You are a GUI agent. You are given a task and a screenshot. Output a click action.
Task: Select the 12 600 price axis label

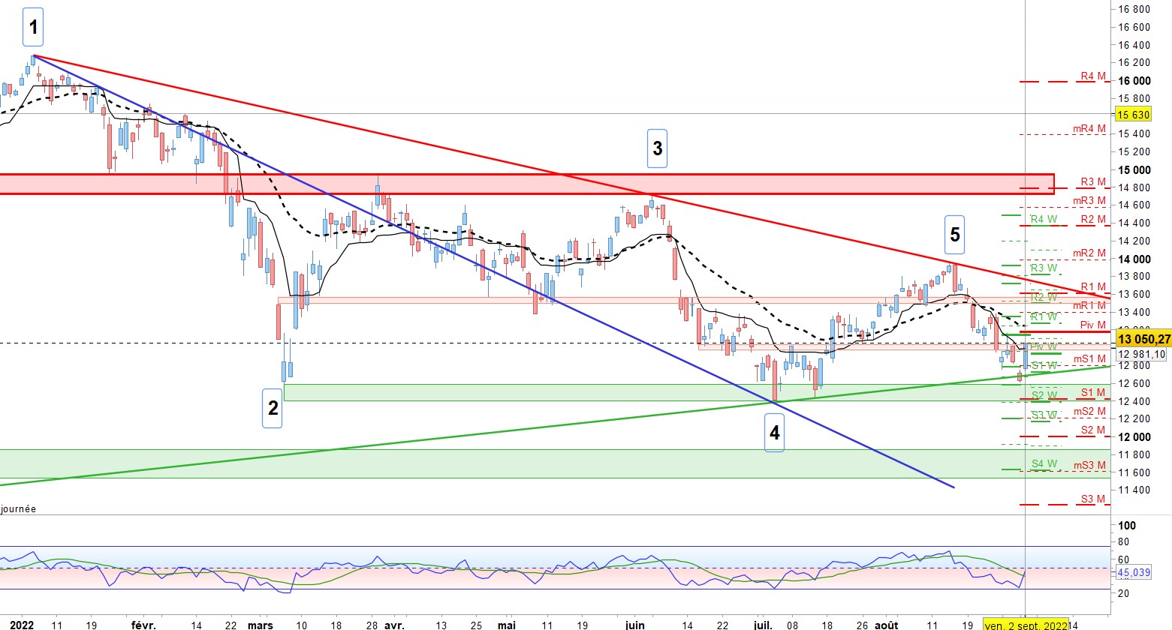(1134, 384)
